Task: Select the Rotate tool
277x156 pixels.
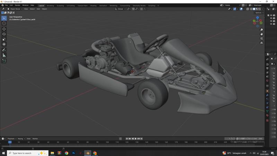Action: (4, 34)
